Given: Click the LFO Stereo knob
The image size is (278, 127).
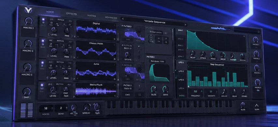Looking at the screenshot, I should [x=244, y=92].
